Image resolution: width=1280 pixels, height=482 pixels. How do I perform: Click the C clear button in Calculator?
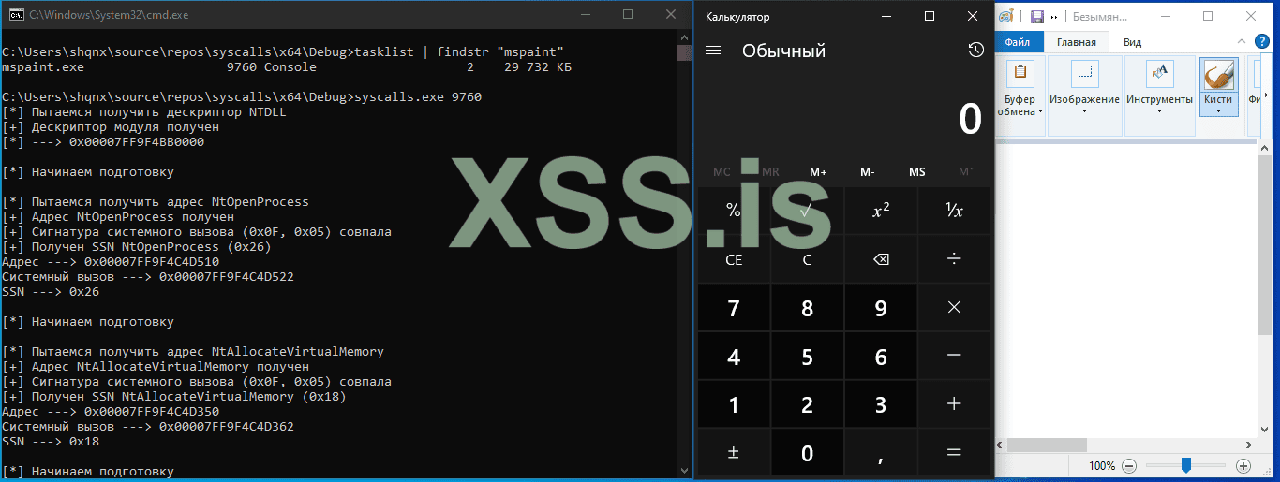click(807, 259)
